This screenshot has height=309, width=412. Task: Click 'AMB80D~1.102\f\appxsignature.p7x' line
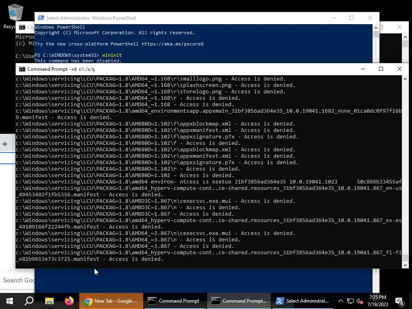point(157,137)
